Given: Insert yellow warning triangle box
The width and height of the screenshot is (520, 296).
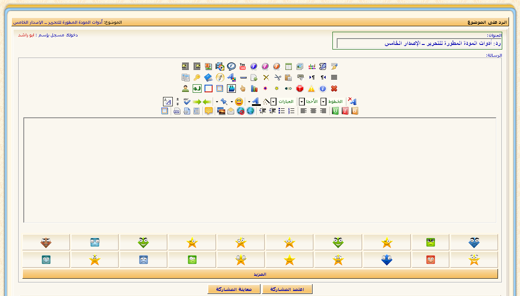Looking at the screenshot, I should [311, 88].
